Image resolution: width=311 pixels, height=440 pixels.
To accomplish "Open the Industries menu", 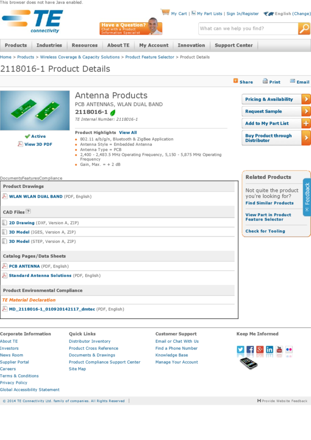I will (49, 45).
